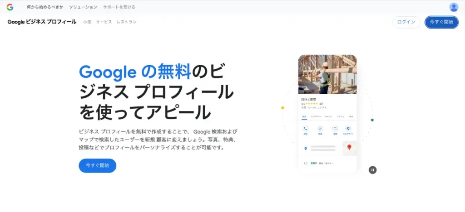465x212 pixels.
Task: Select the サービス navigation tab
Action: point(104,22)
